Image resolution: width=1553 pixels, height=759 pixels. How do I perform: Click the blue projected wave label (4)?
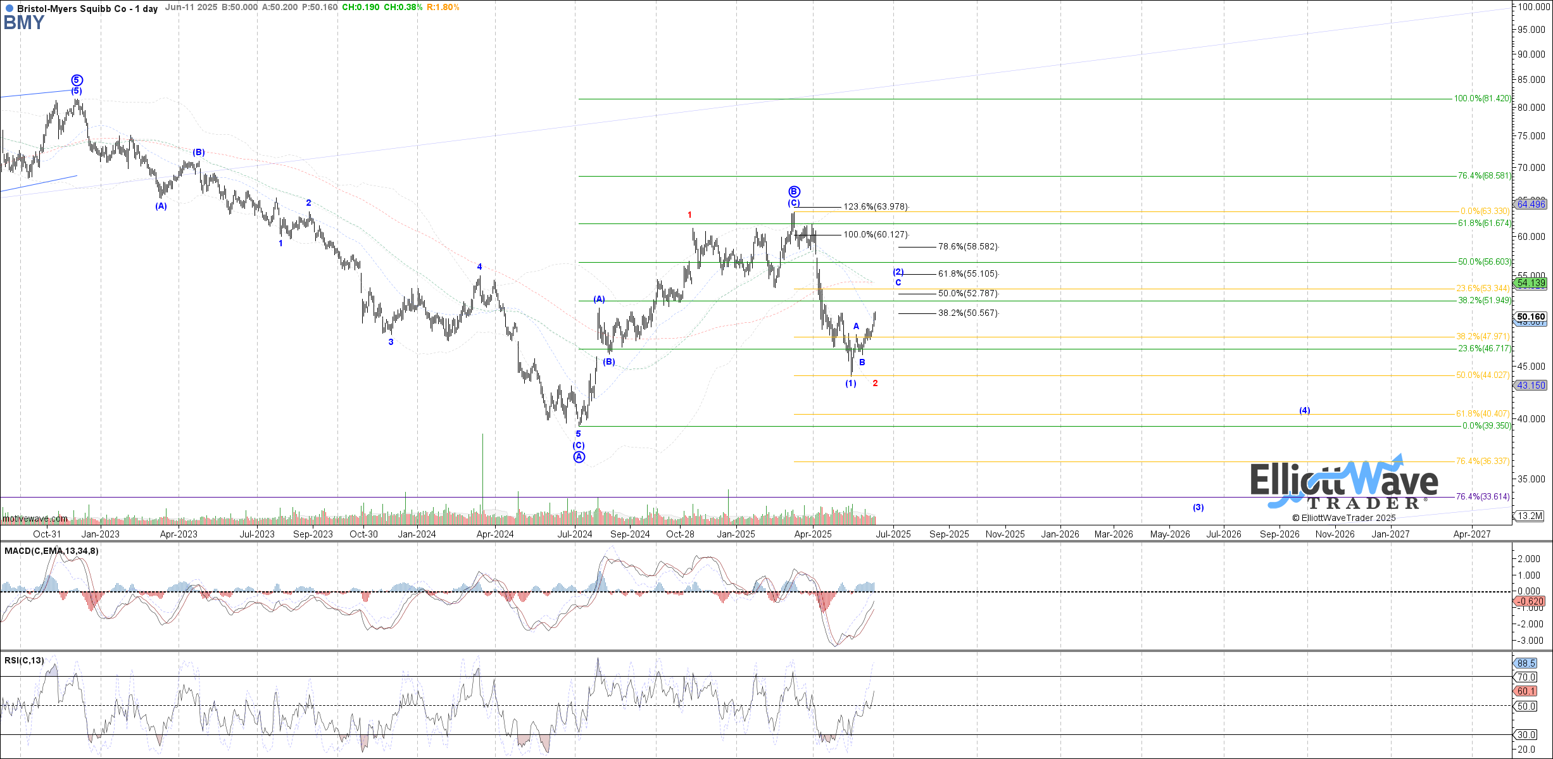(x=1305, y=410)
